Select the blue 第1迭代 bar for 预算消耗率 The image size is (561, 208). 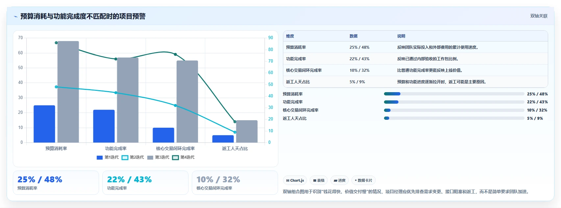pyautogui.click(x=44, y=124)
